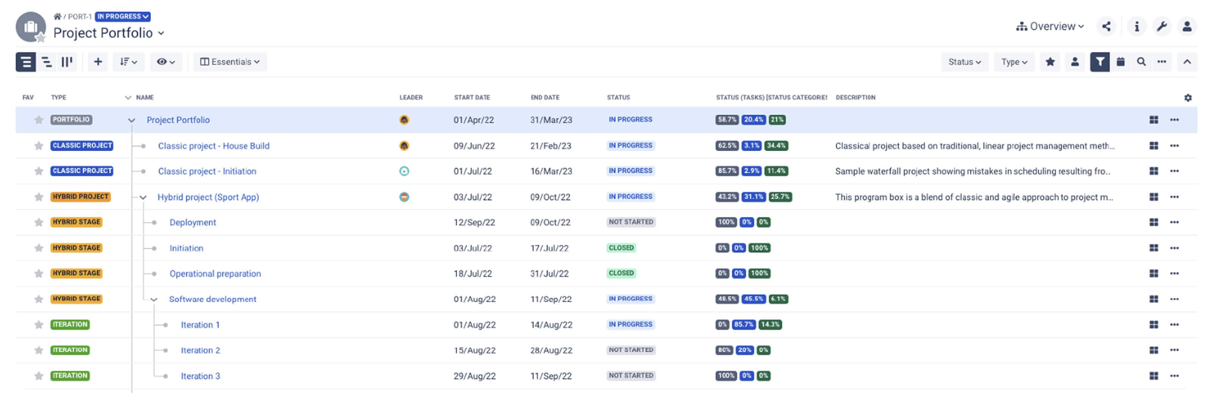Screen dimensions: 1211x402
Task: Open grid icon for House Build row
Action: (x=1153, y=146)
